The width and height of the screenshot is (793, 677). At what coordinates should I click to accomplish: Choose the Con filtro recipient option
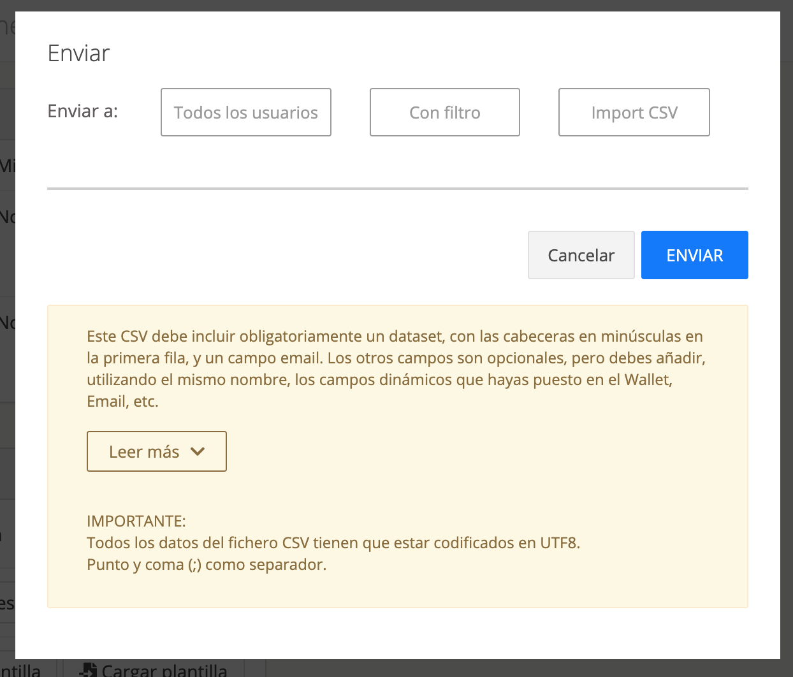[x=444, y=112]
